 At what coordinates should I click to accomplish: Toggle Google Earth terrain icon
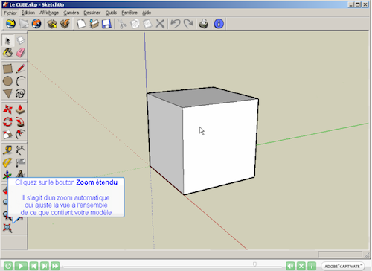[x=24, y=24]
